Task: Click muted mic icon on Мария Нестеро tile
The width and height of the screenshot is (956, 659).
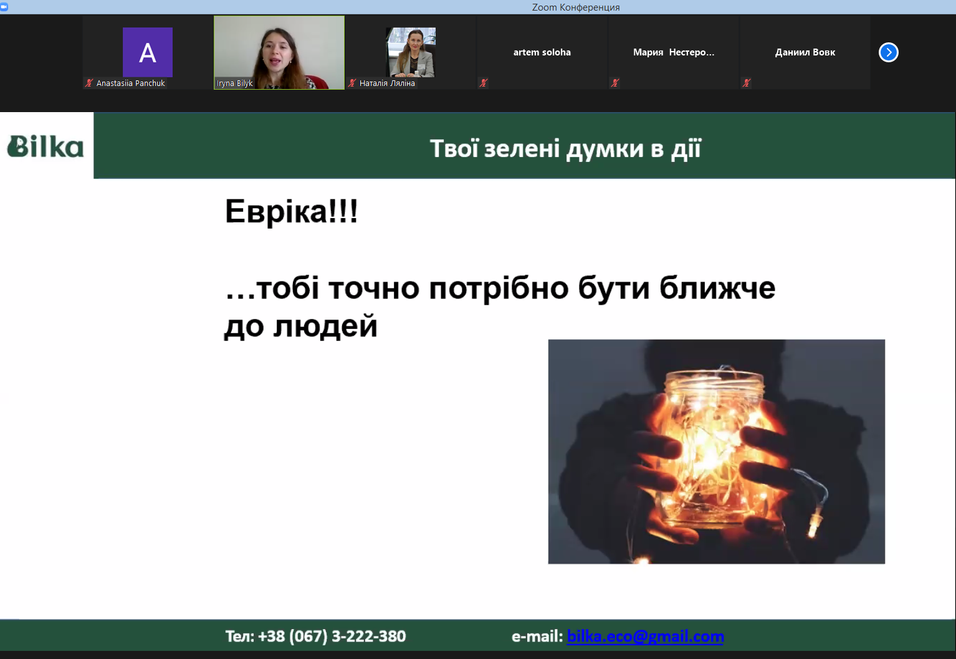Action: 615,83
